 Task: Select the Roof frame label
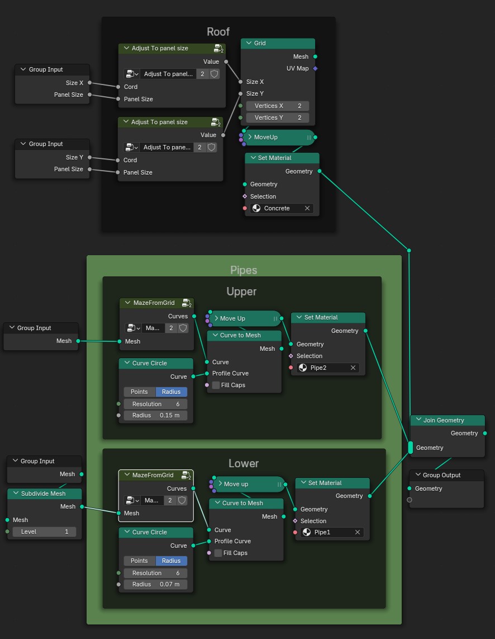(x=218, y=31)
